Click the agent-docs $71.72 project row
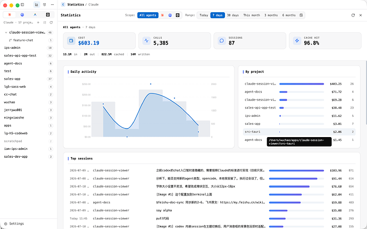 coord(299,92)
